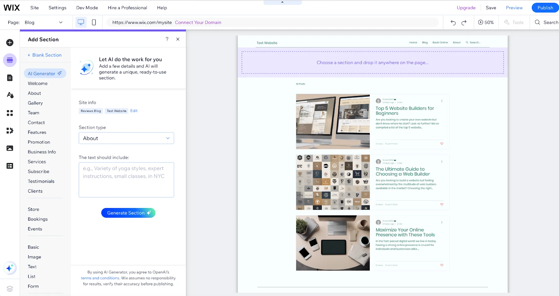Like the Top 5 Website Builders post heart
559x296 pixels.
[442, 143]
